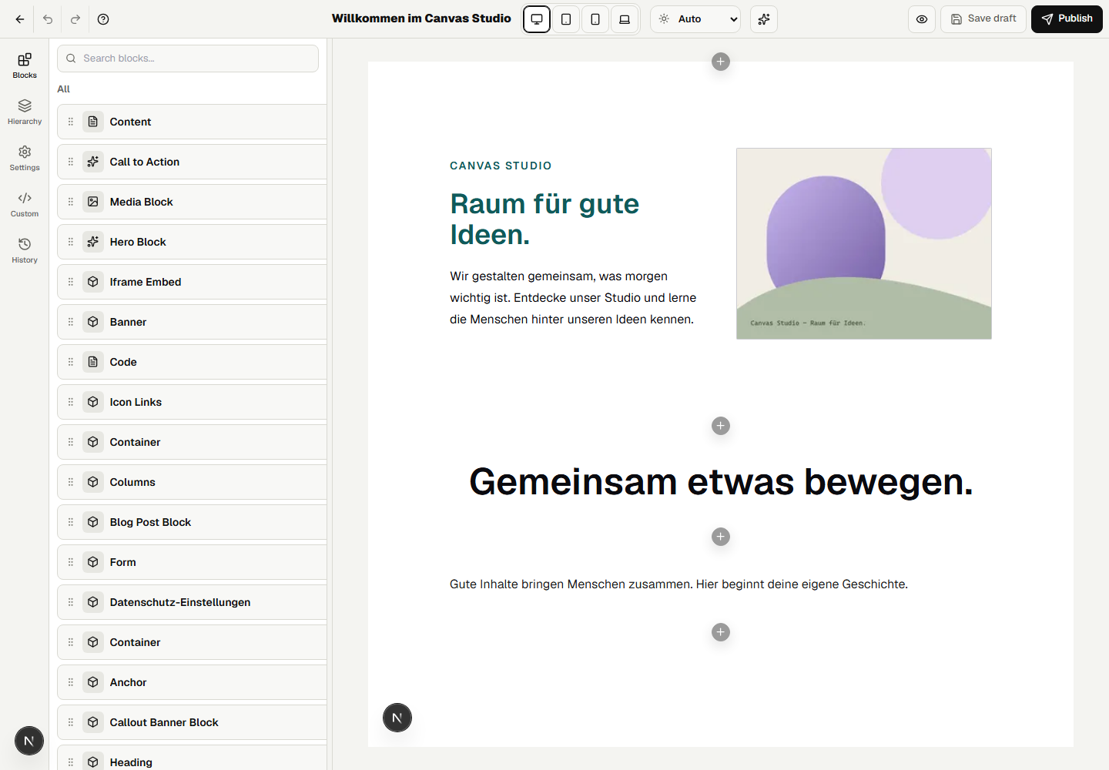Viewport: 1109px width, 770px height.
Task: Click the Call to Action block icon
Action: click(93, 162)
